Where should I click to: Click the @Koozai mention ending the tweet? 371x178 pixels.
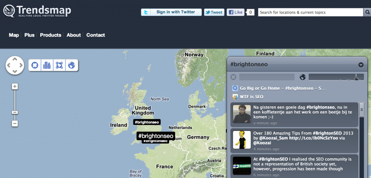click(262, 143)
